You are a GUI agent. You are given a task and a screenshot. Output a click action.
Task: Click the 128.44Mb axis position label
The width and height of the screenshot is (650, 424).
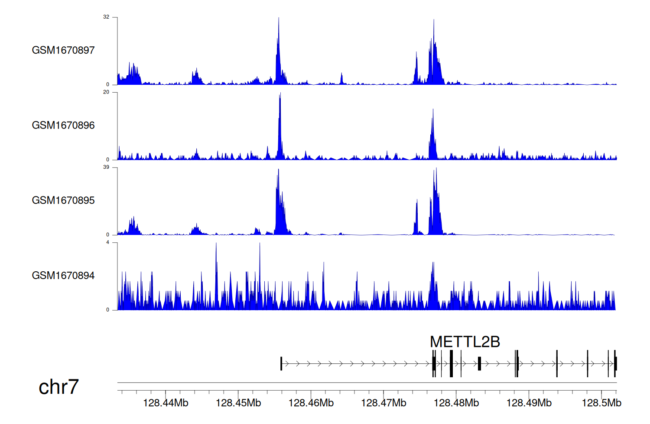(166, 403)
